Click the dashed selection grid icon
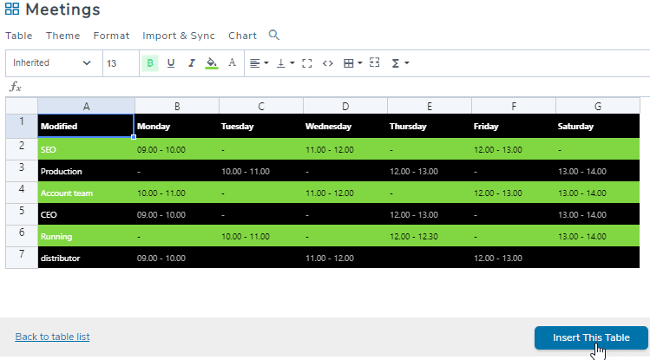The image size is (650, 360). pyautogui.click(x=374, y=62)
